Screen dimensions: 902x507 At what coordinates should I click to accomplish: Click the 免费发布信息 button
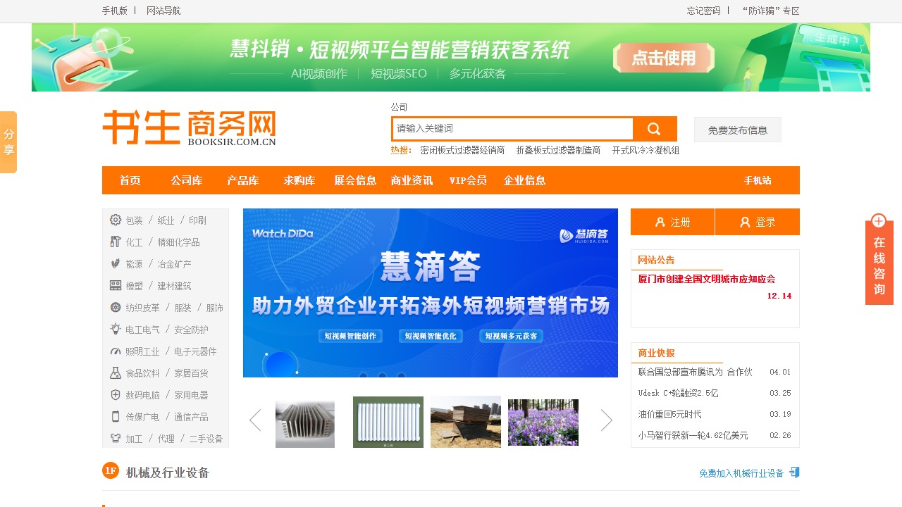coord(738,130)
